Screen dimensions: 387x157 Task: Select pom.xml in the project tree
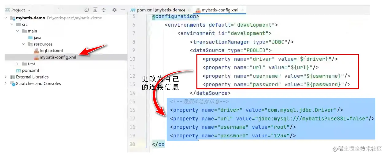pos(30,71)
